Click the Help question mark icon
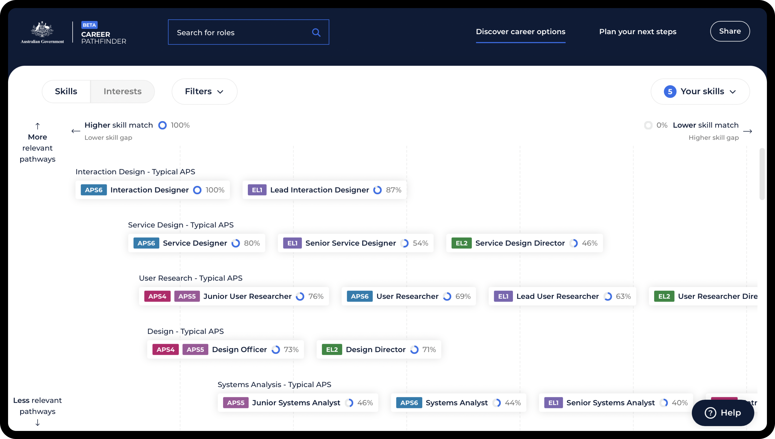Image resolution: width=775 pixels, height=439 pixels. point(710,412)
